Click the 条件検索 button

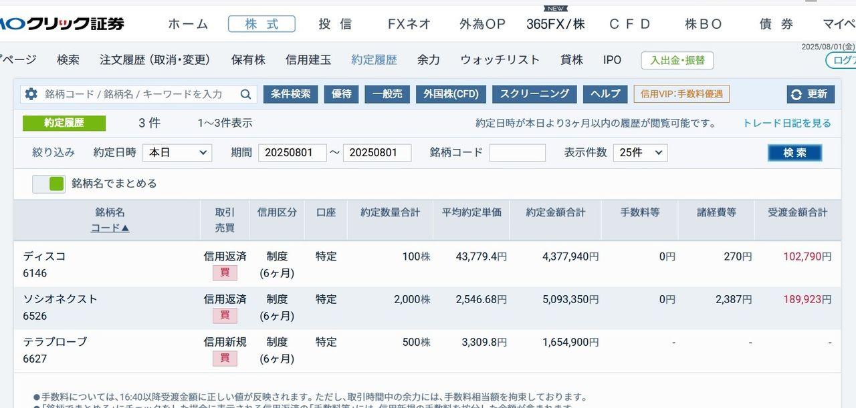tap(290, 93)
